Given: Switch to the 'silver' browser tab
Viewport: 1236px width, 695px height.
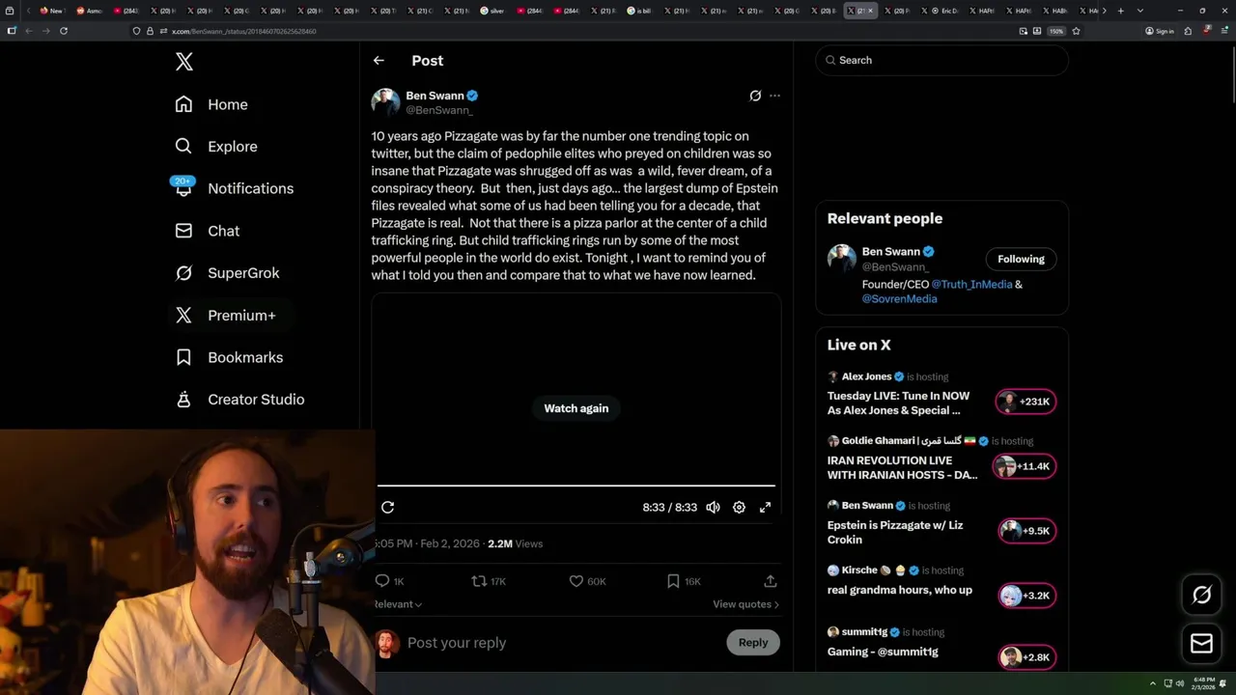Looking at the screenshot, I should [493, 11].
